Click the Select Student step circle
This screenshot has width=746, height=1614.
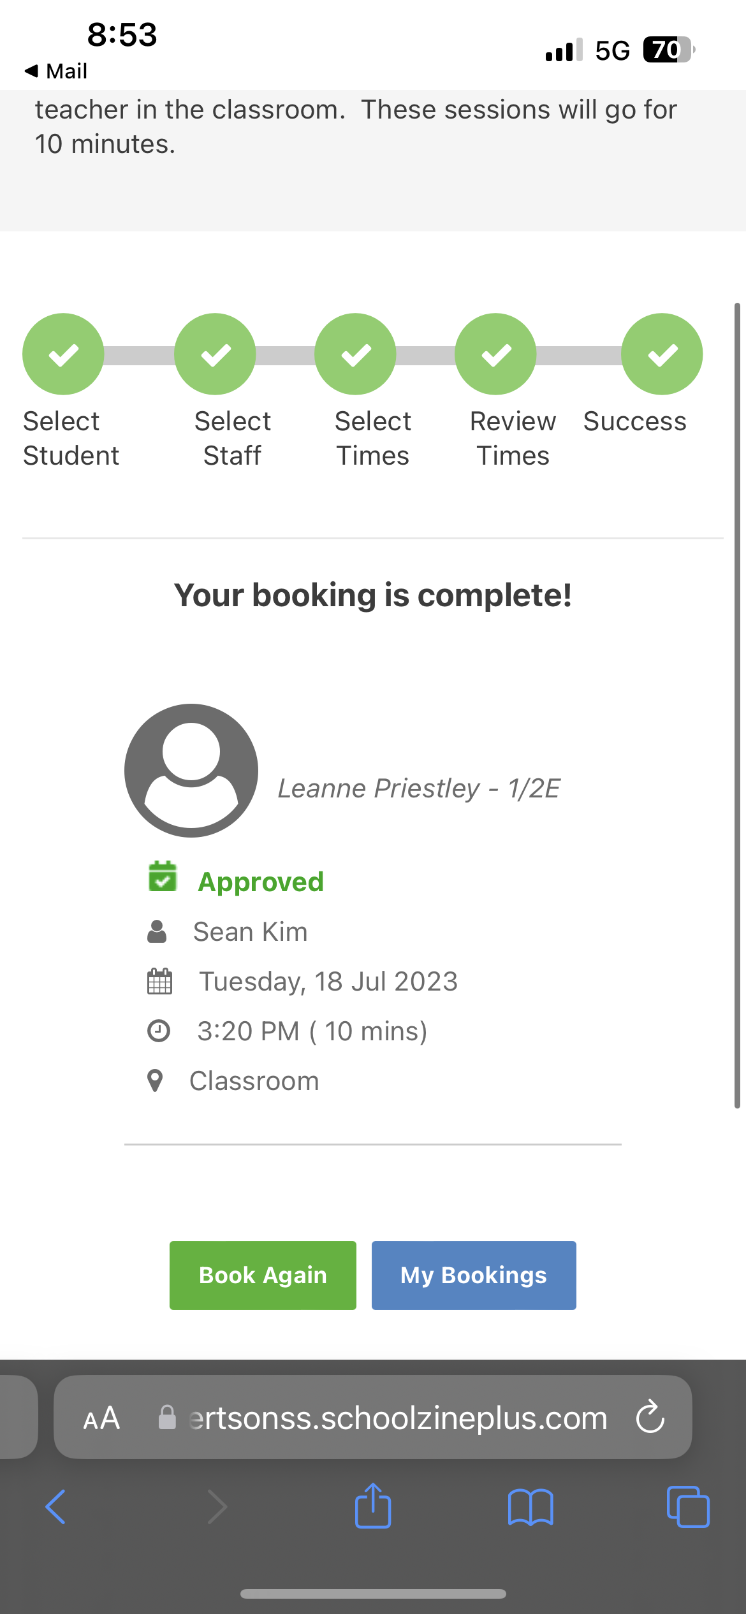(x=63, y=354)
